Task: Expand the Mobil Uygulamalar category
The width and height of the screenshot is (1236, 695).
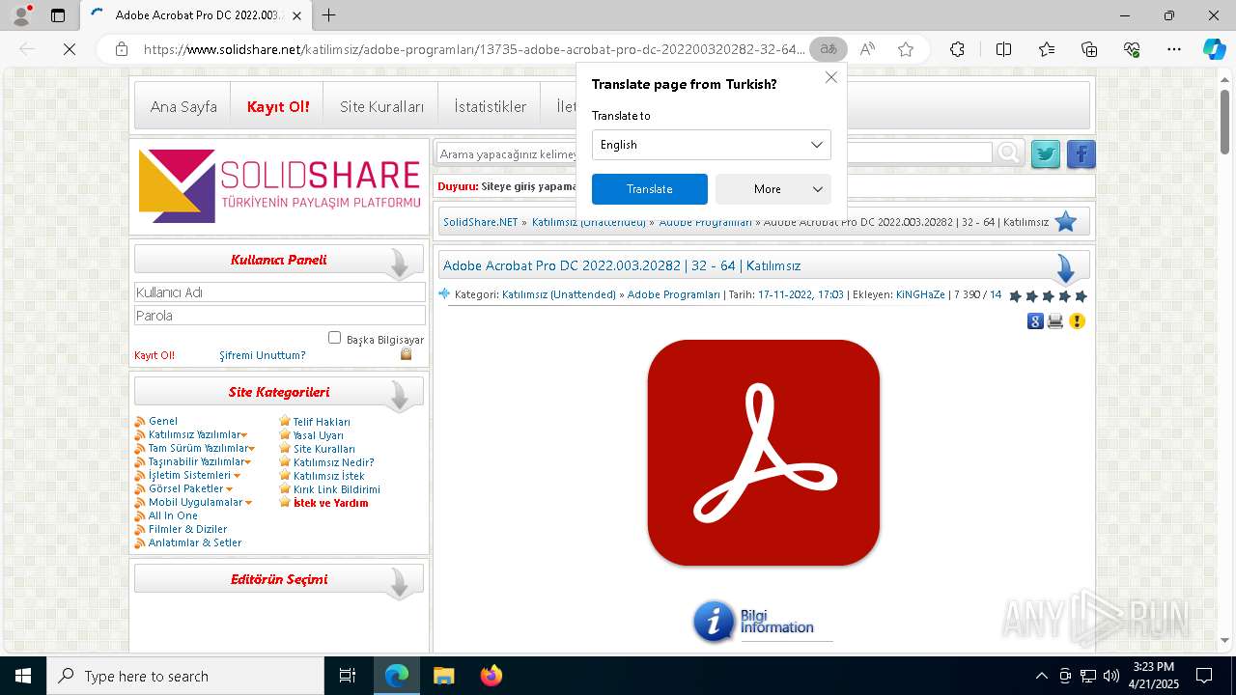Action: (x=248, y=503)
